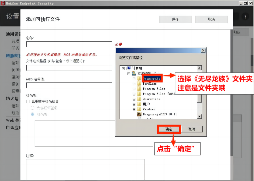This screenshot has height=181, width=254.
Task: Close the 浏览文件或路径 dialog
Action: click(203, 51)
